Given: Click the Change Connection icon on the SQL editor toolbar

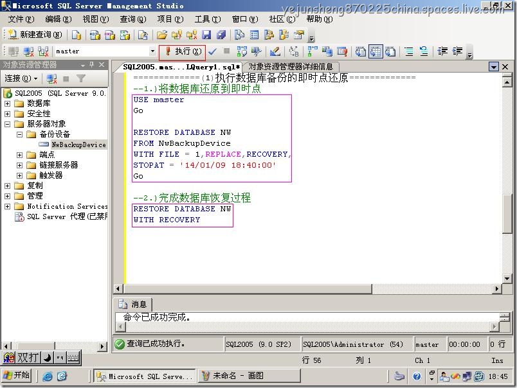Looking at the screenshot, I should pyautogui.click(x=43, y=51).
